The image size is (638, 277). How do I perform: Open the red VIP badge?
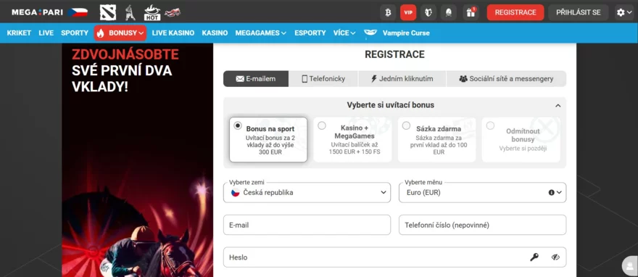click(408, 12)
